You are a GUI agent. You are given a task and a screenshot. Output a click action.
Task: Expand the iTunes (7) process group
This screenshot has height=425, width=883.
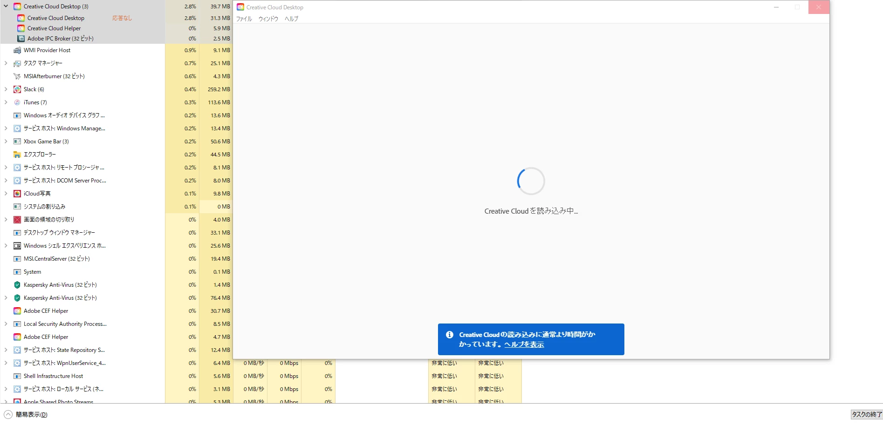point(6,102)
